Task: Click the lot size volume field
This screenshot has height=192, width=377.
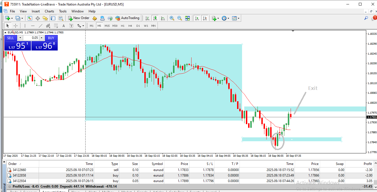Action: pos(31,38)
